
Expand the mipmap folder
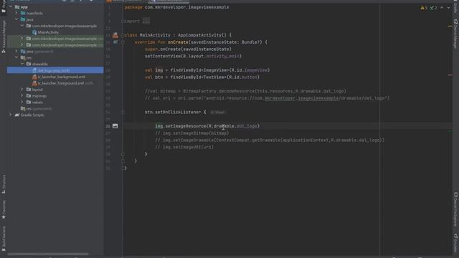(22, 95)
